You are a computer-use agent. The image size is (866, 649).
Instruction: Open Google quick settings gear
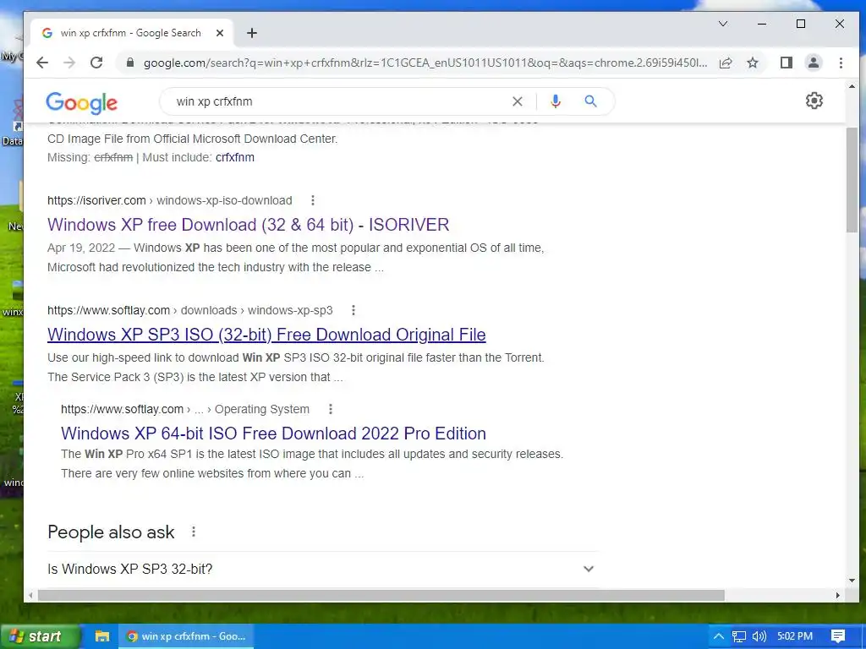click(814, 101)
